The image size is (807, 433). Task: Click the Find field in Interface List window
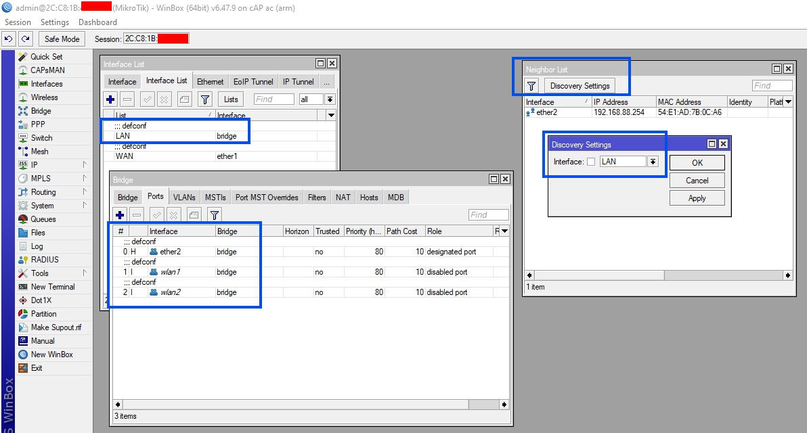point(274,99)
